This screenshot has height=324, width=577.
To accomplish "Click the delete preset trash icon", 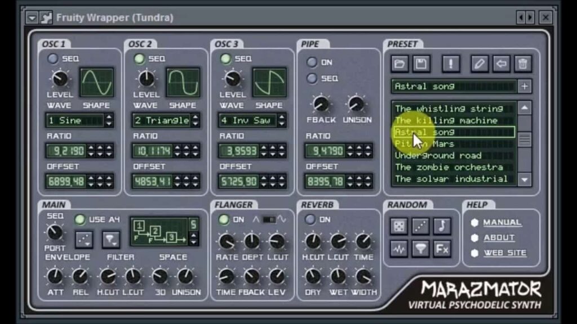I will 522,64.
